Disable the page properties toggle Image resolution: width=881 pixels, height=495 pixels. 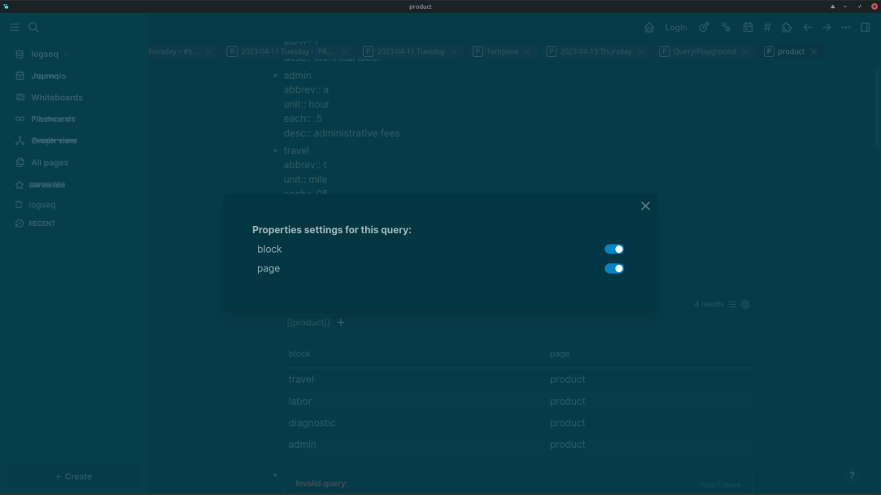[614, 268]
